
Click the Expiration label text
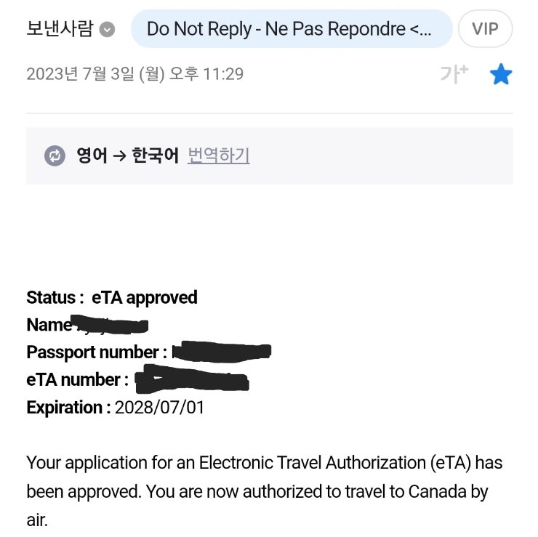tap(68, 408)
